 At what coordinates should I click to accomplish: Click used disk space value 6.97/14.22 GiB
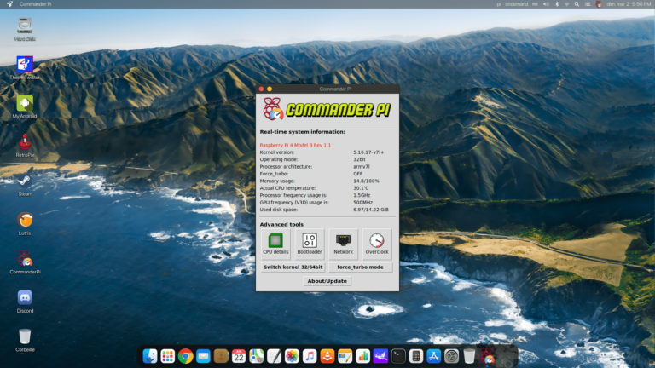pyautogui.click(x=371, y=210)
